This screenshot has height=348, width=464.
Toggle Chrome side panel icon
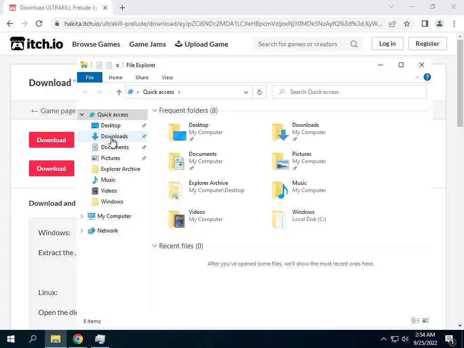[425, 24]
